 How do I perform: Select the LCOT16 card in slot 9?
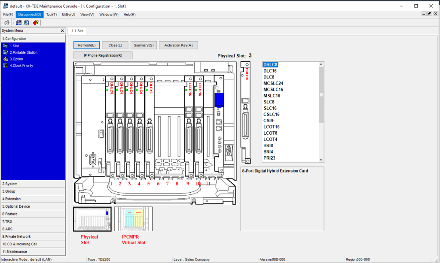click(189, 127)
